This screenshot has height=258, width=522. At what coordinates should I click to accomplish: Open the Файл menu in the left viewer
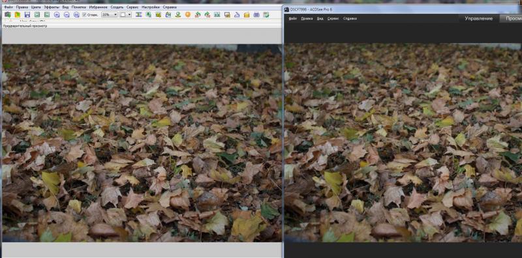click(x=8, y=7)
